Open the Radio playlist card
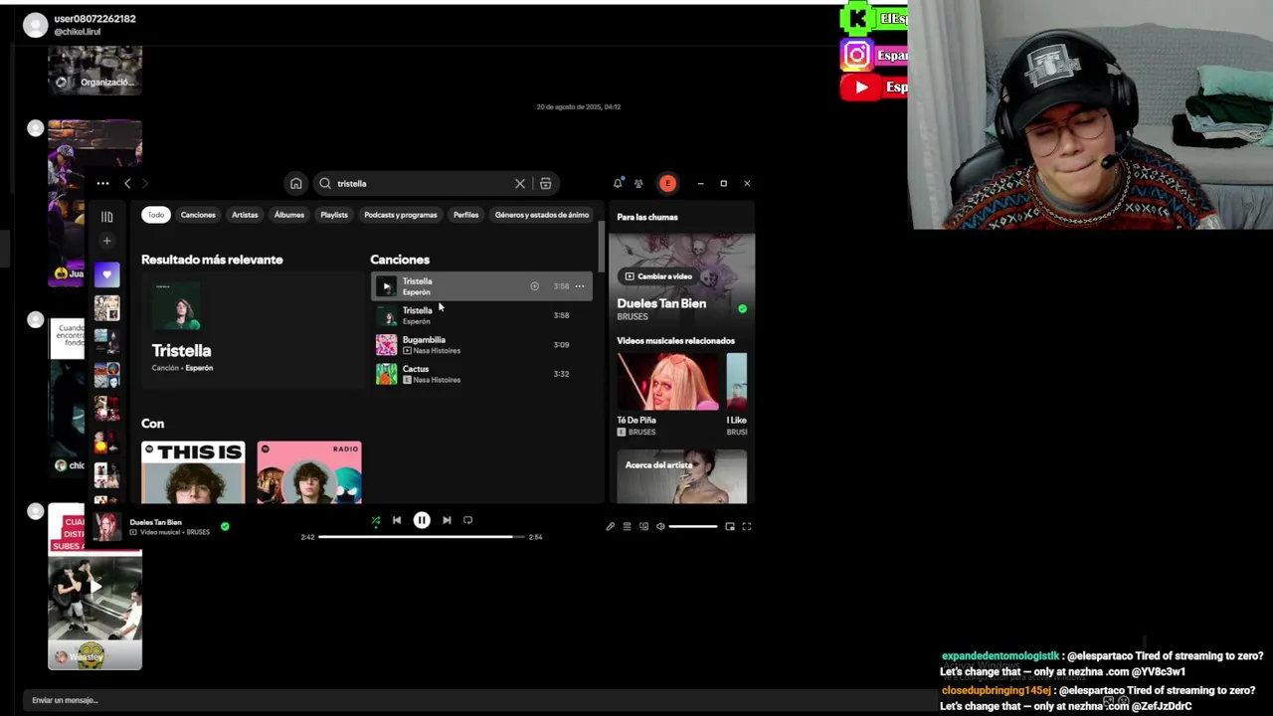The image size is (1273, 716). (309, 472)
